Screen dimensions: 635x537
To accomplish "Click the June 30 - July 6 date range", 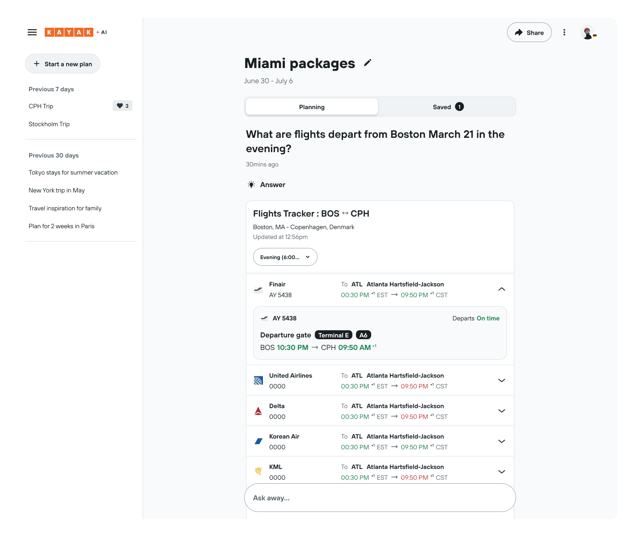I will click(x=268, y=81).
